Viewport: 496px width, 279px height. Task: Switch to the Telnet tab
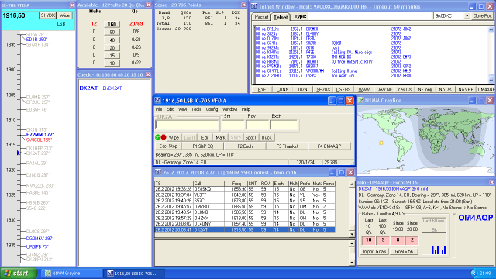click(281, 17)
